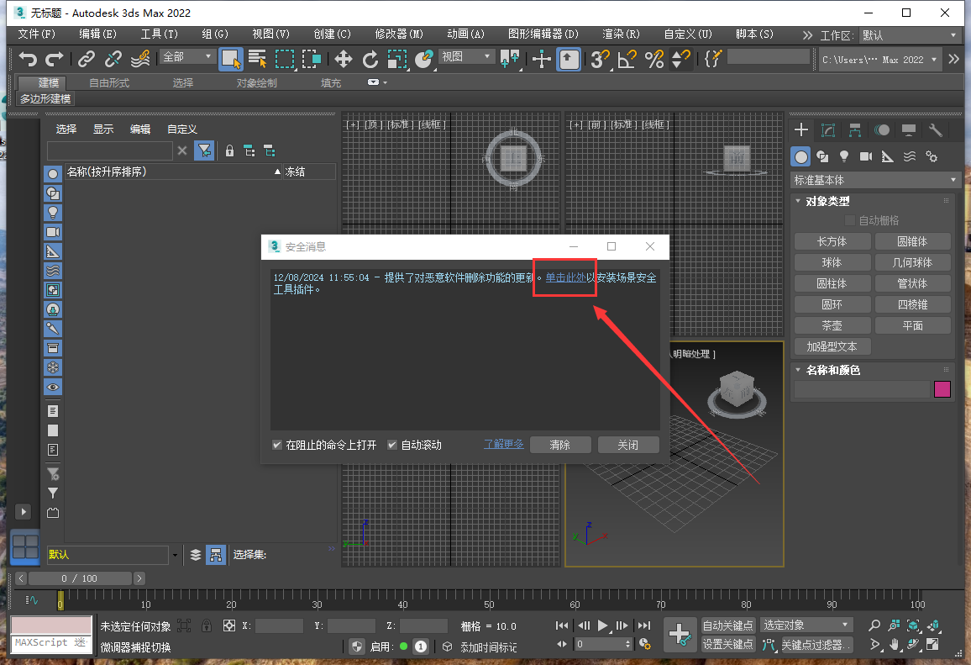Open the Hierarchy panel tab
This screenshot has width=971, height=665.
click(855, 129)
